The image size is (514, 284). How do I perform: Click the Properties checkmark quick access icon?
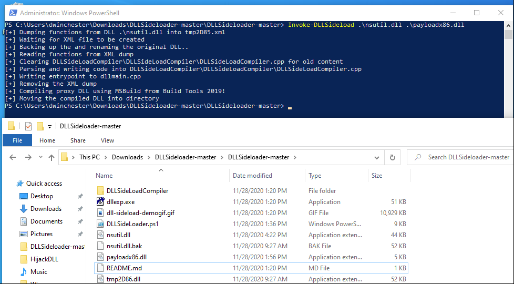(28, 126)
